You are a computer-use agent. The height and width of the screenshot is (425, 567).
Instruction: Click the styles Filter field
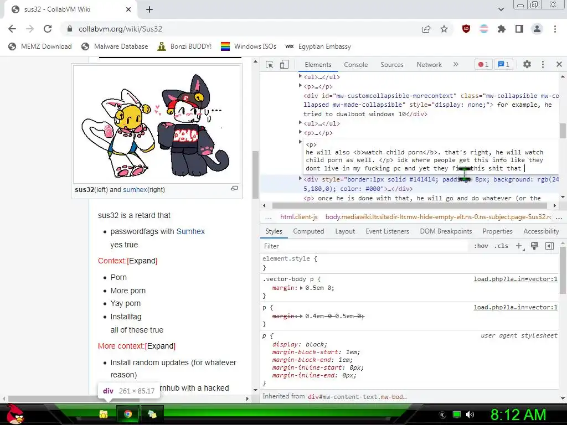point(364,246)
